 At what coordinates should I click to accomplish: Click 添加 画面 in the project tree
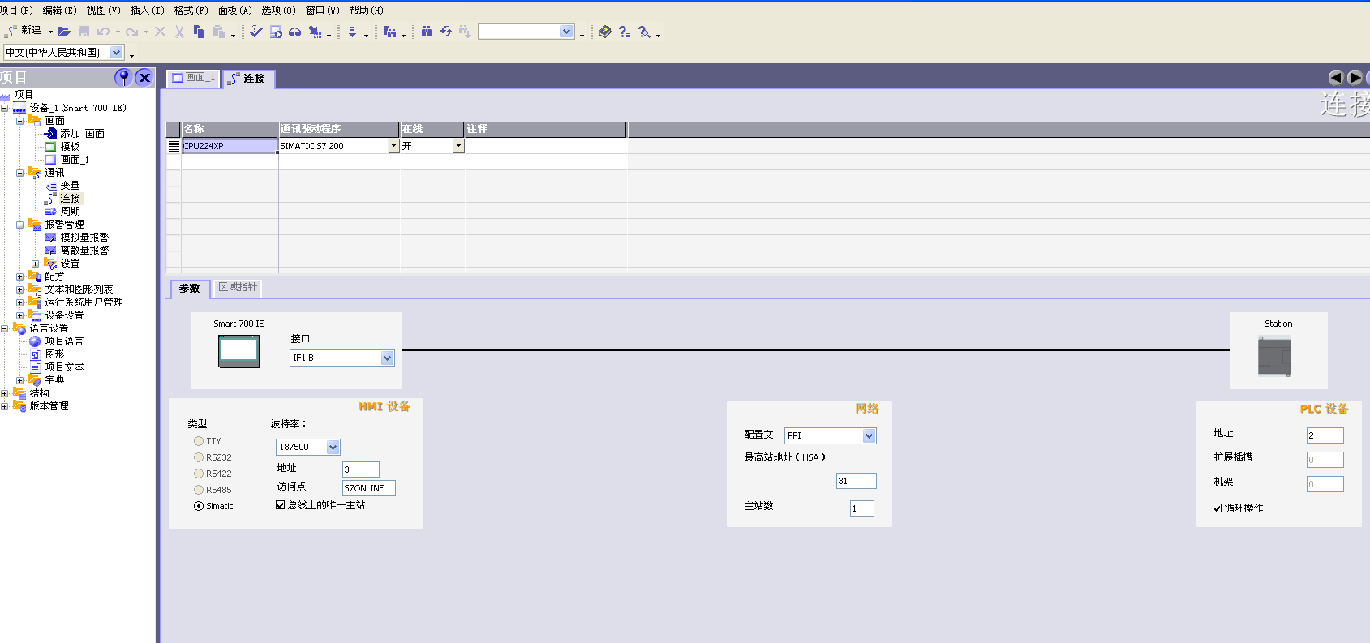(82, 133)
